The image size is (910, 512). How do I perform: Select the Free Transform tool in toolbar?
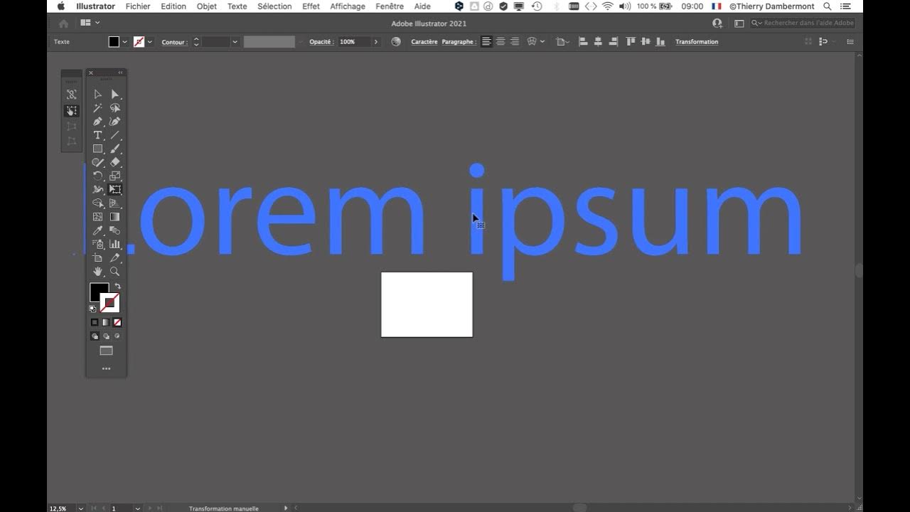[115, 190]
